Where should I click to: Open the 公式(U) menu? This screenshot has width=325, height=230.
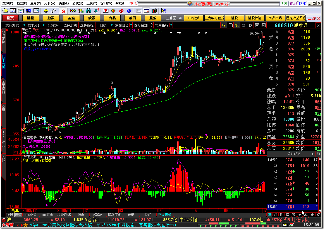coord(78,3)
